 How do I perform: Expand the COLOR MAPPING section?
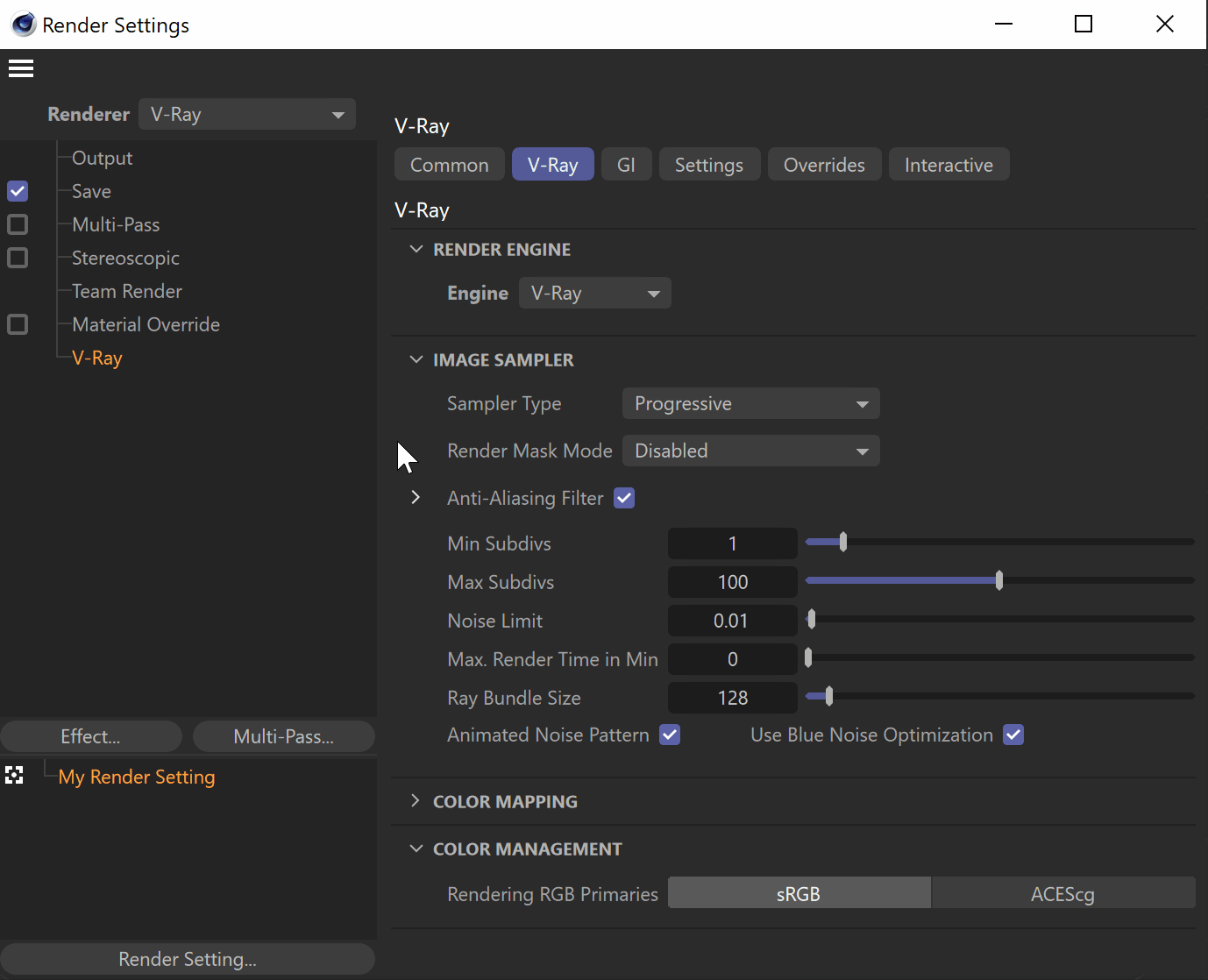click(416, 800)
